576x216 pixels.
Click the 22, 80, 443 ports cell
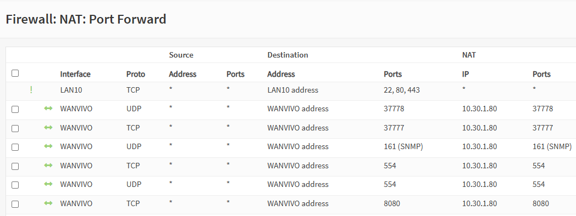[402, 90]
